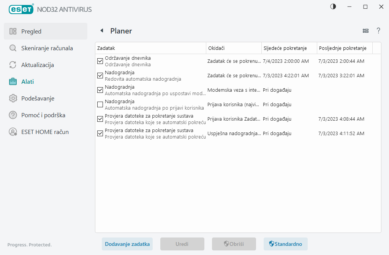Click the ESET HOME račun user icon

(x=13, y=132)
